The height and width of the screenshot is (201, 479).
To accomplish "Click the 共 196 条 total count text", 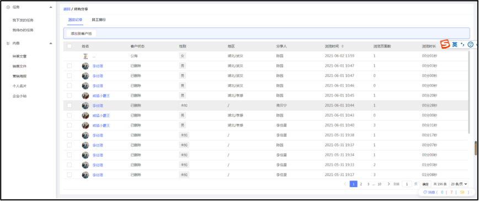I will (x=440, y=184).
